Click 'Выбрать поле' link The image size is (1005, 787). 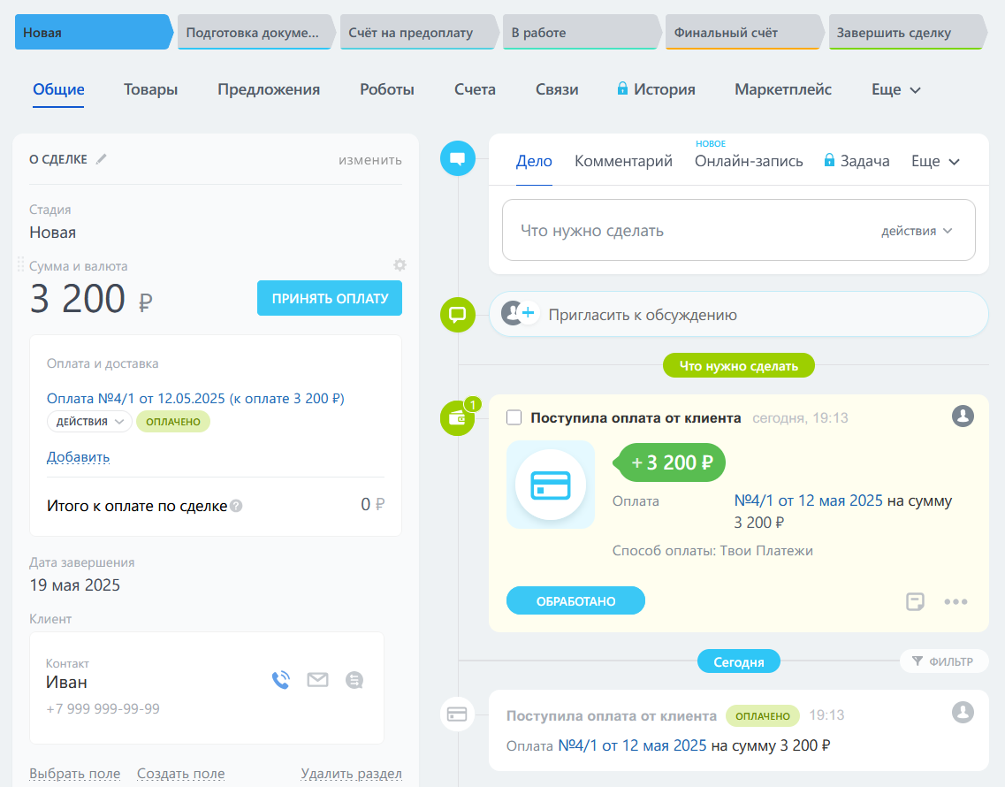tap(75, 774)
